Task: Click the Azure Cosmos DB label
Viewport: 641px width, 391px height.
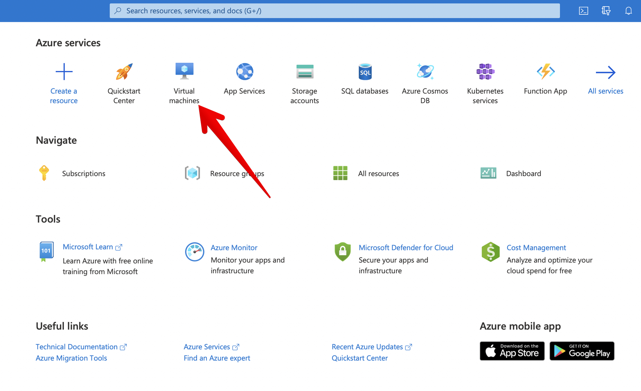Action: click(425, 96)
